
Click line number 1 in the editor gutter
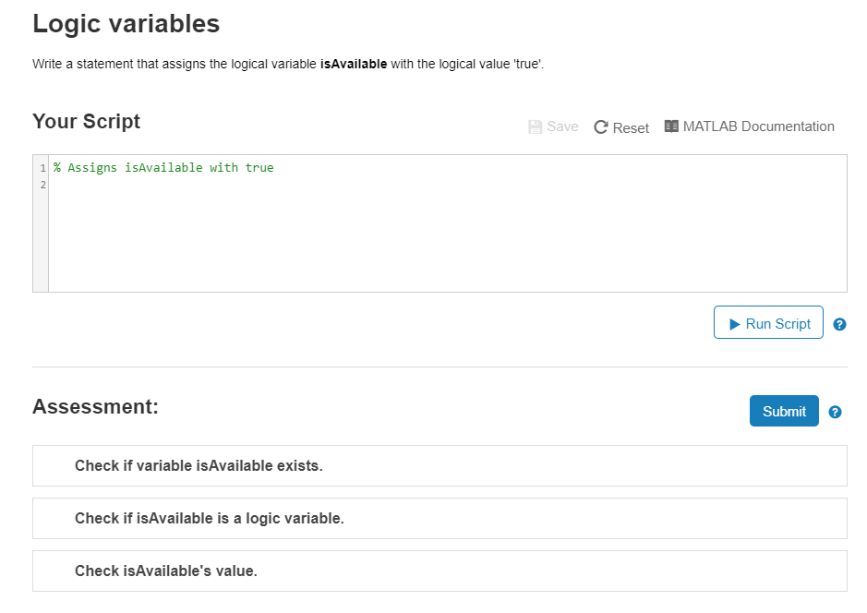pos(41,167)
